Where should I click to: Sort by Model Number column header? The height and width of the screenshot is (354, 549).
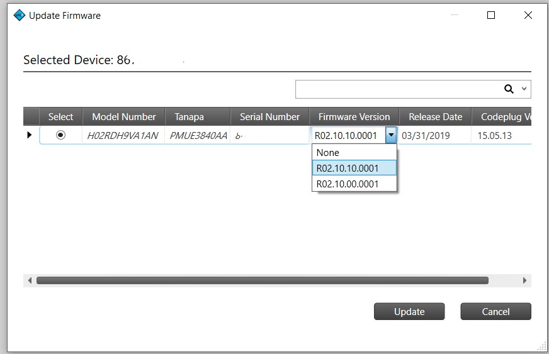[x=123, y=117]
